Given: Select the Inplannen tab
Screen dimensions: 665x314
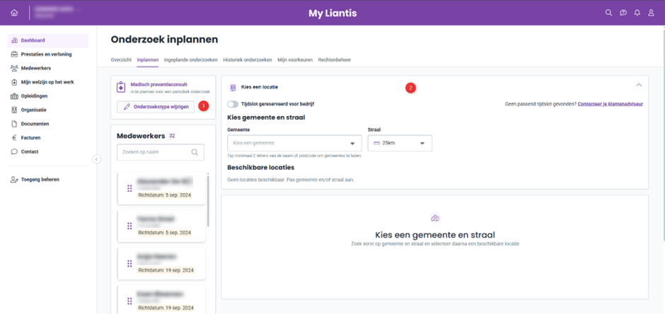Looking at the screenshot, I should pyautogui.click(x=148, y=59).
